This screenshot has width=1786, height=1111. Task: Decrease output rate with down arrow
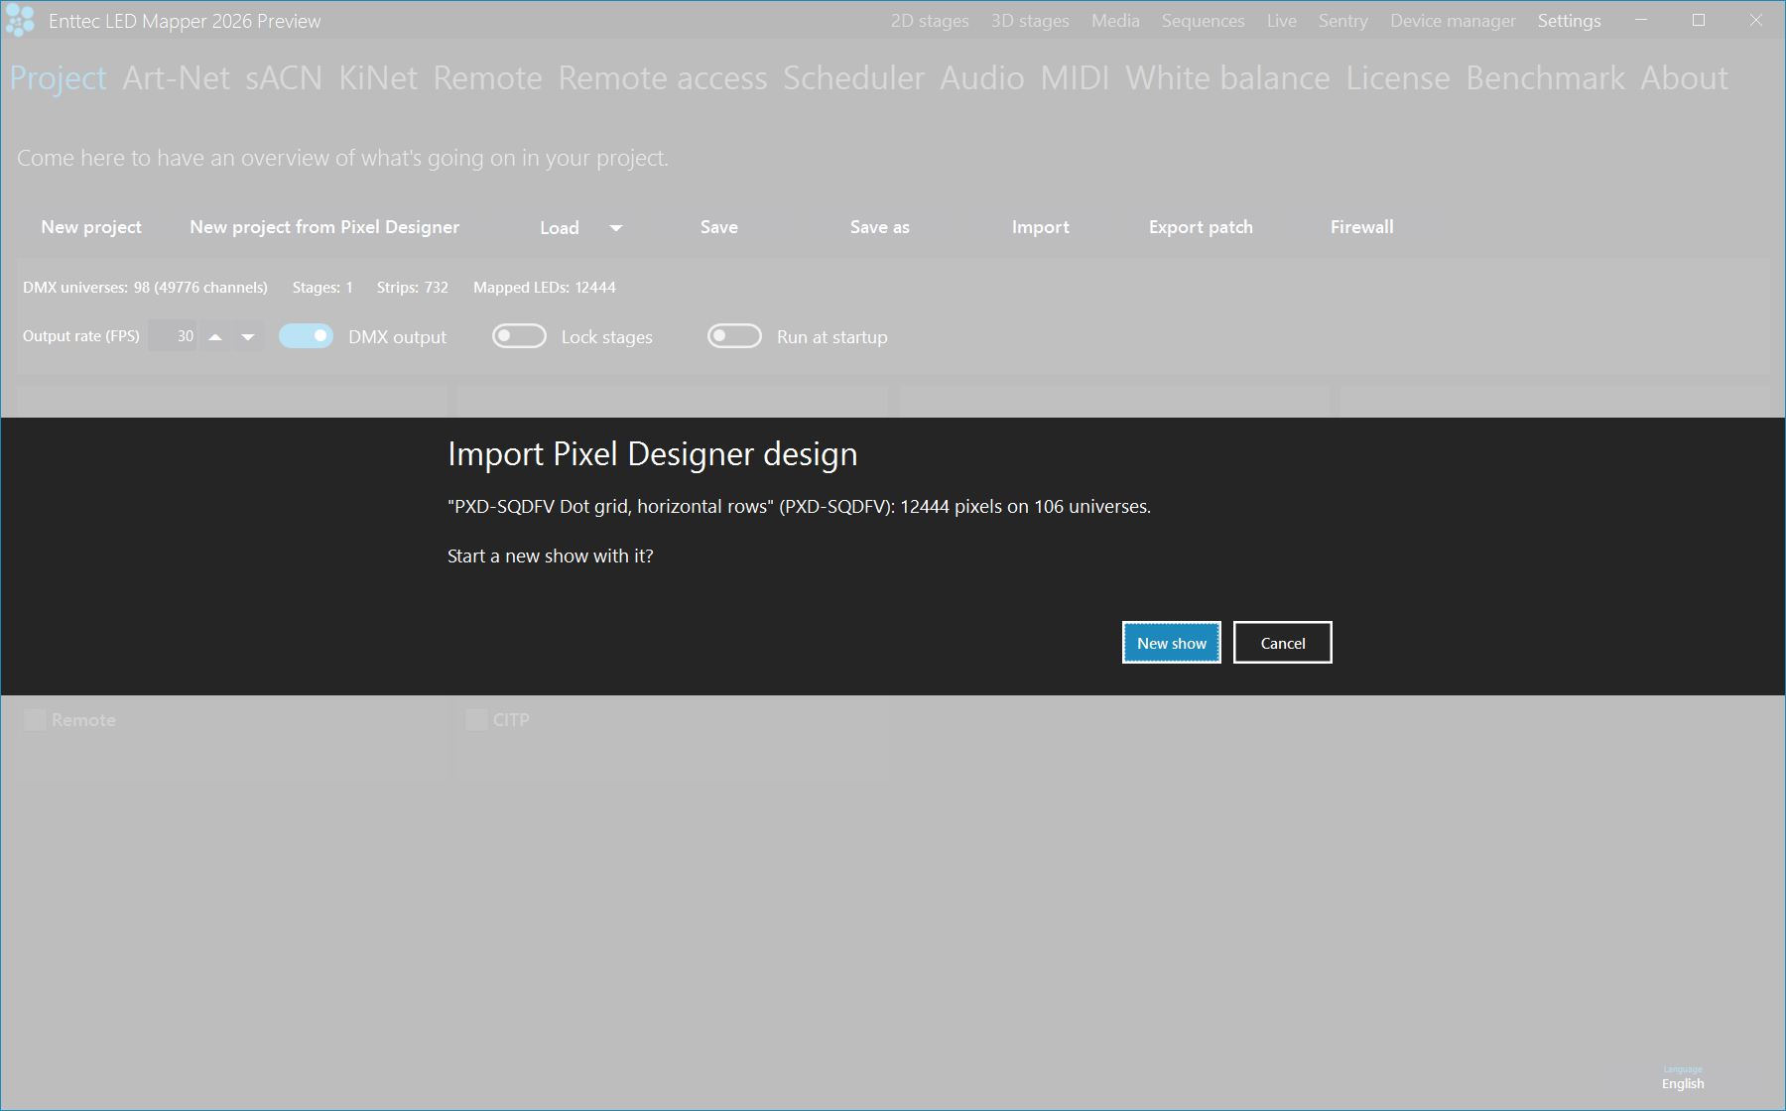click(248, 337)
